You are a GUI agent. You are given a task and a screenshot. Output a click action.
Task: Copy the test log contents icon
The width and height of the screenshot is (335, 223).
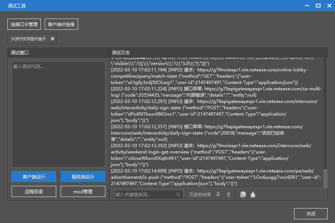tap(243, 194)
